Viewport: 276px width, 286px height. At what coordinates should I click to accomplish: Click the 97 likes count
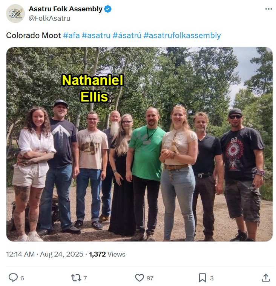point(150,278)
